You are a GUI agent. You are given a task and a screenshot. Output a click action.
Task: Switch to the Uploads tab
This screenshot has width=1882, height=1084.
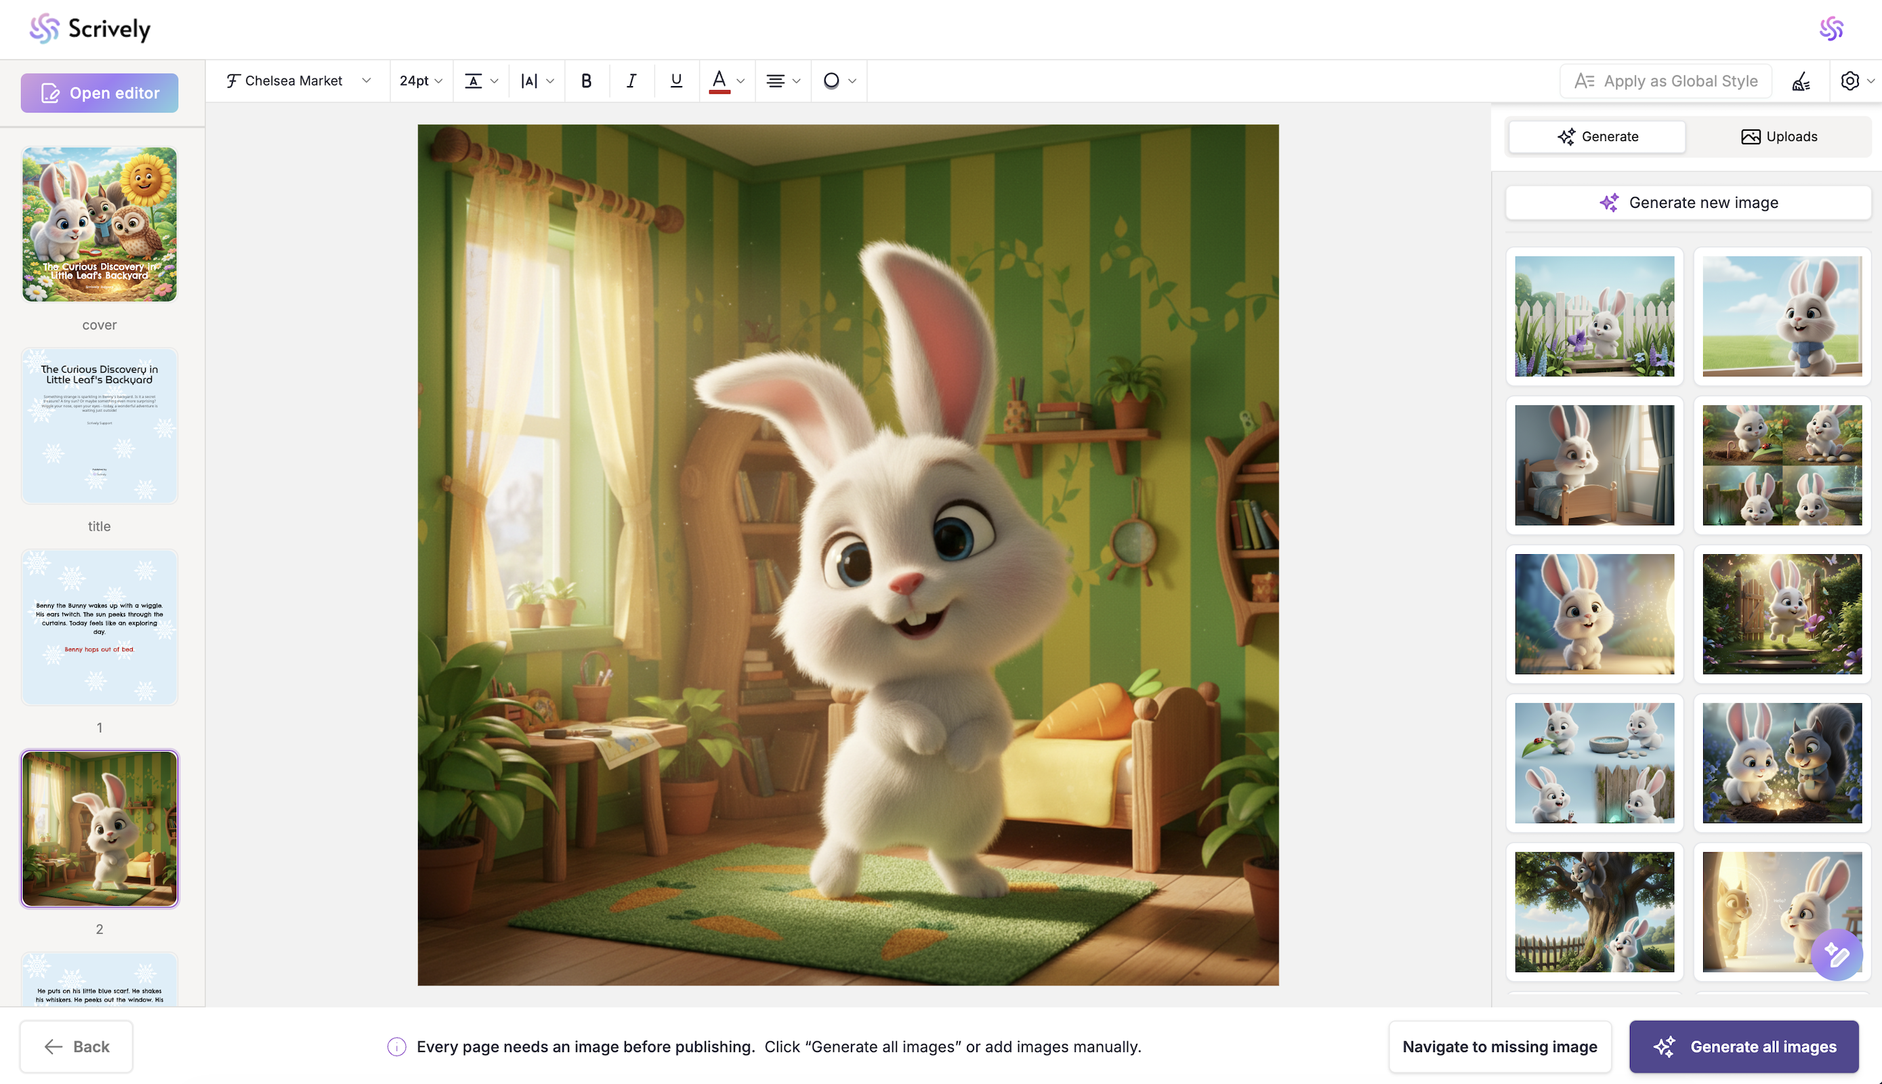[x=1778, y=137]
